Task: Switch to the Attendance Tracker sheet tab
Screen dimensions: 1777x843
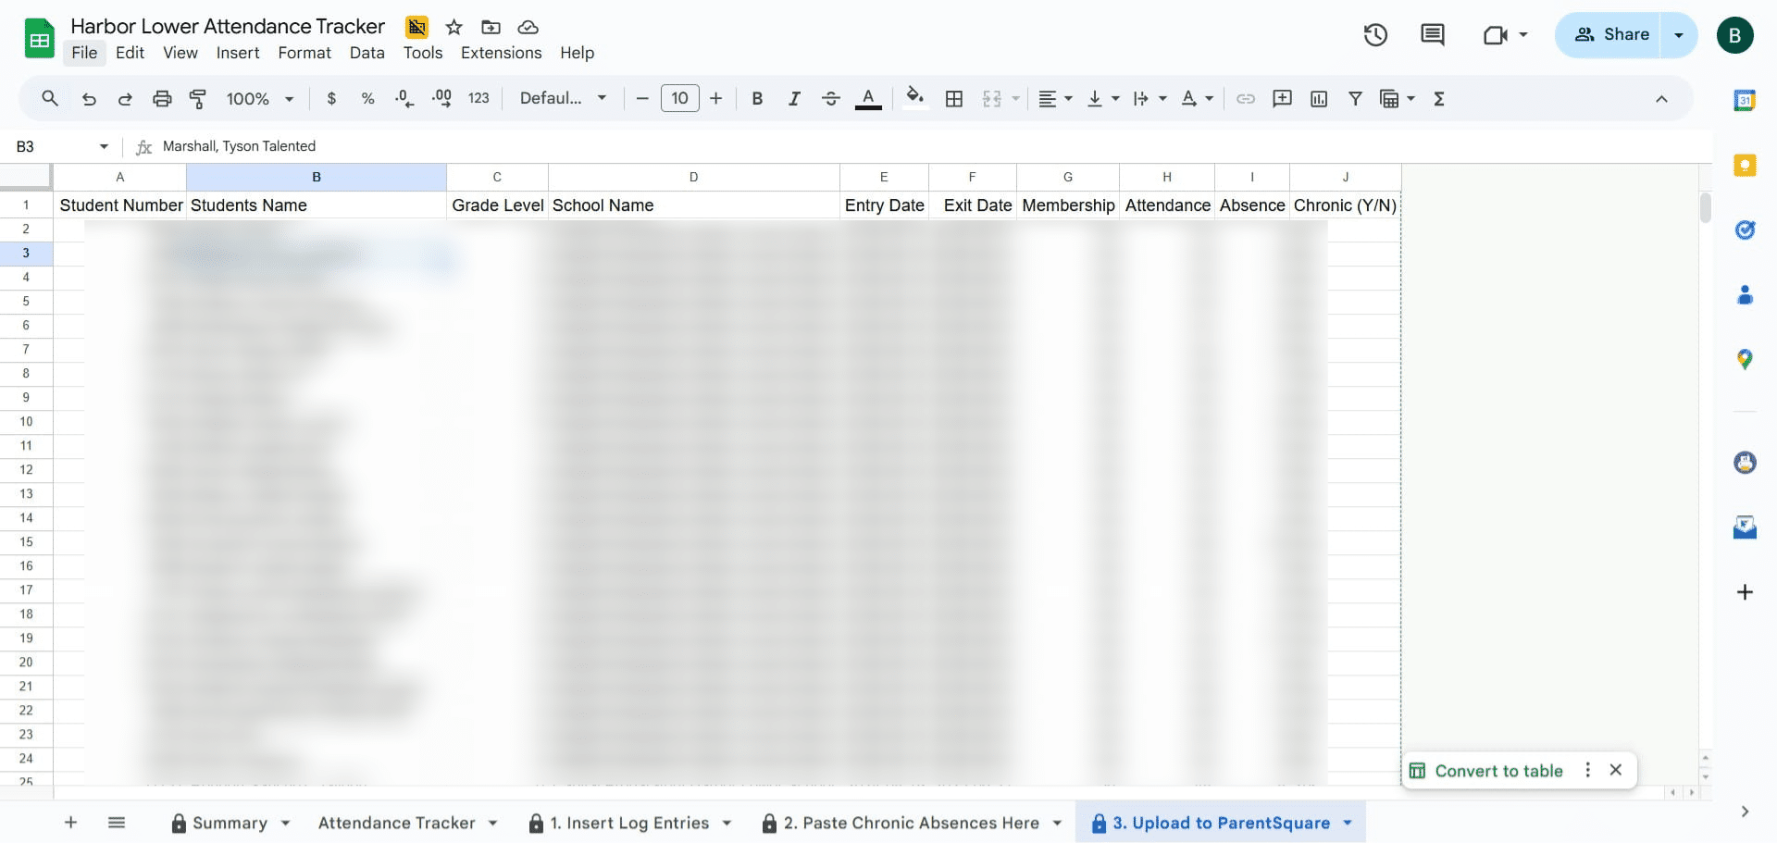Action: 396,823
